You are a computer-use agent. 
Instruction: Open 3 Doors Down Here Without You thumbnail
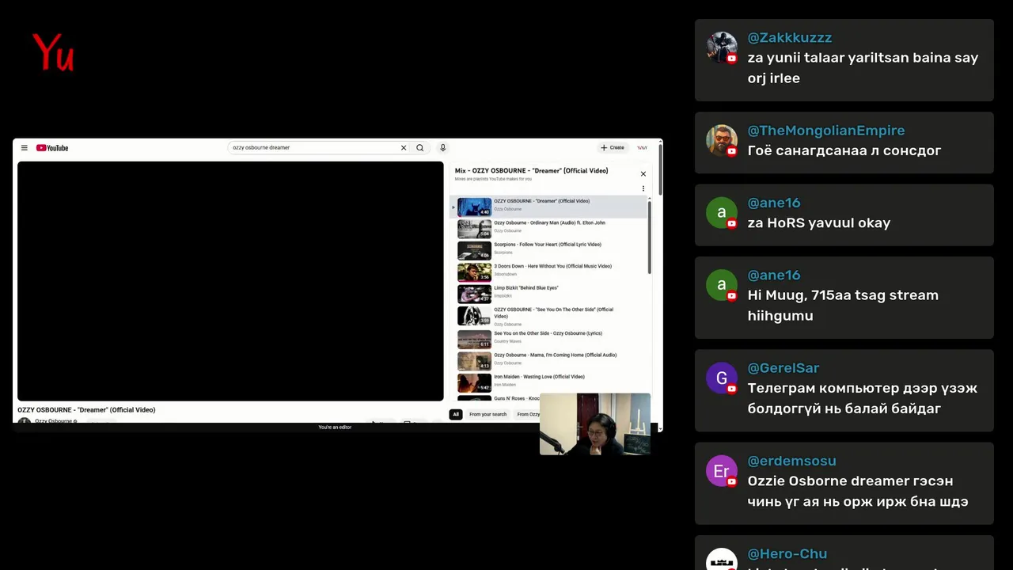coord(474,272)
